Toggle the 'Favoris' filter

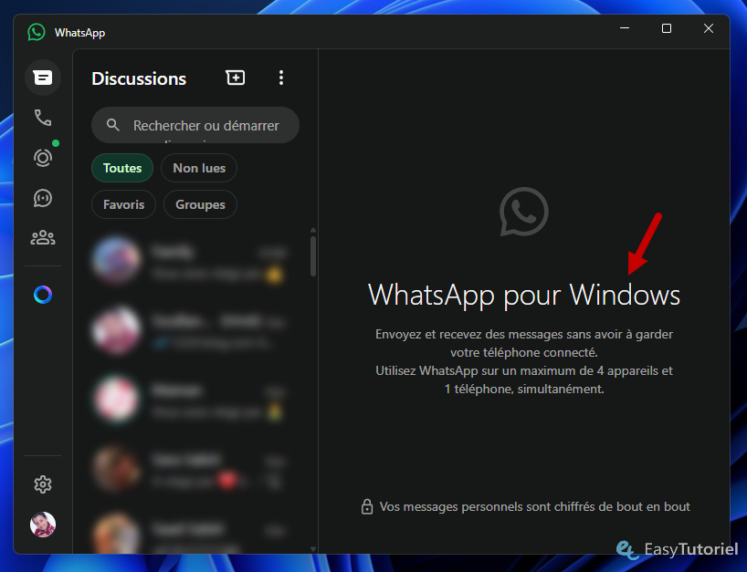pyautogui.click(x=123, y=204)
